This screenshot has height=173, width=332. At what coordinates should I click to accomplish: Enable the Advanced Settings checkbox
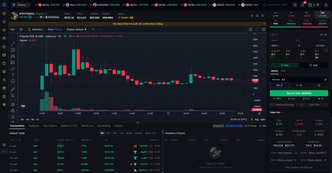tap(272, 105)
